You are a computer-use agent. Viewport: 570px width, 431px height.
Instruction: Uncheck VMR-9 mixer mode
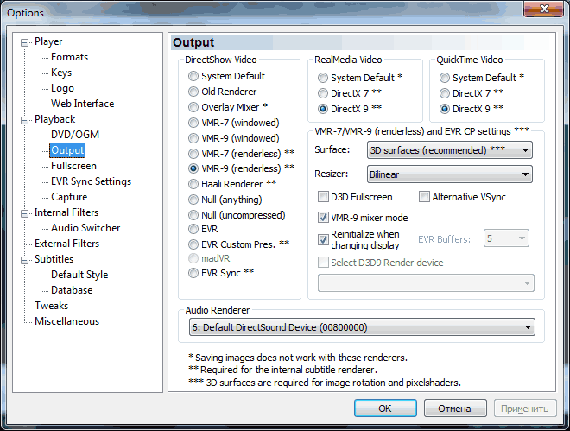pyautogui.click(x=324, y=218)
